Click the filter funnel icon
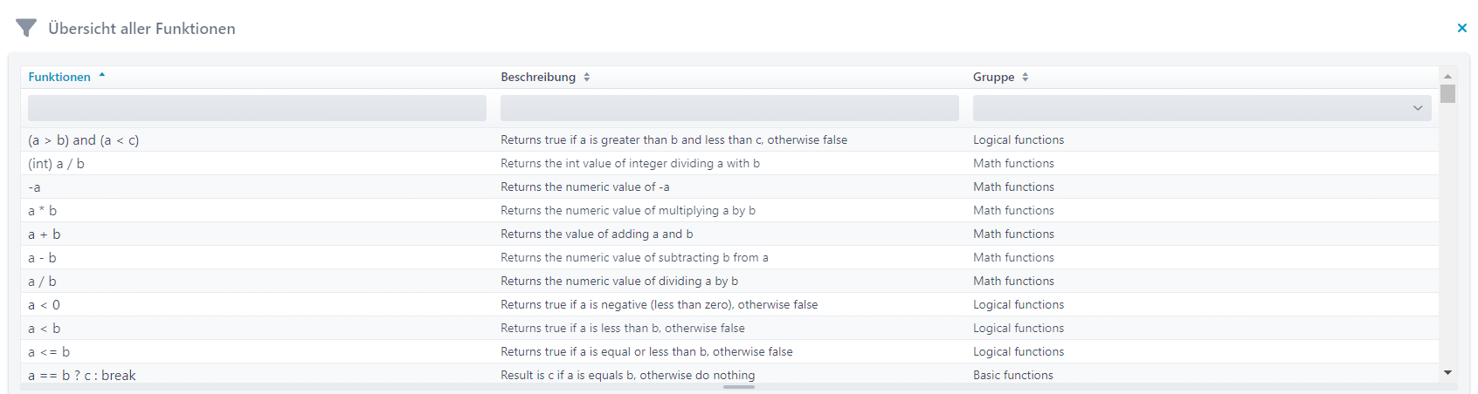This screenshot has height=394, width=1478. (x=26, y=29)
